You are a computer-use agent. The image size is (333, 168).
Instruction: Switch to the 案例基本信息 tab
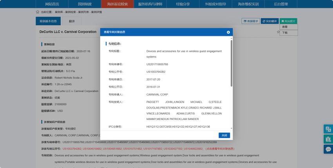click(x=48, y=21)
